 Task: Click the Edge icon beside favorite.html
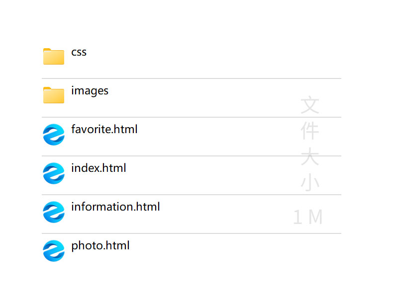[54, 135]
